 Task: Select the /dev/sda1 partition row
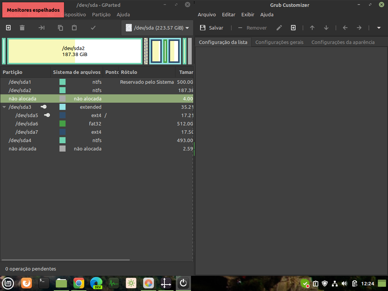tap(97, 82)
